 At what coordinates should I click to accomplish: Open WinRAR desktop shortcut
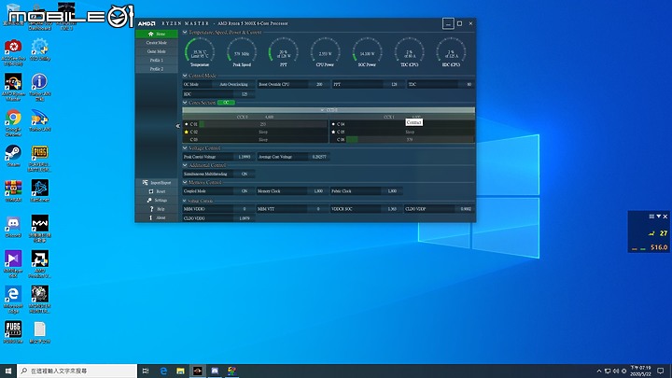13,191
